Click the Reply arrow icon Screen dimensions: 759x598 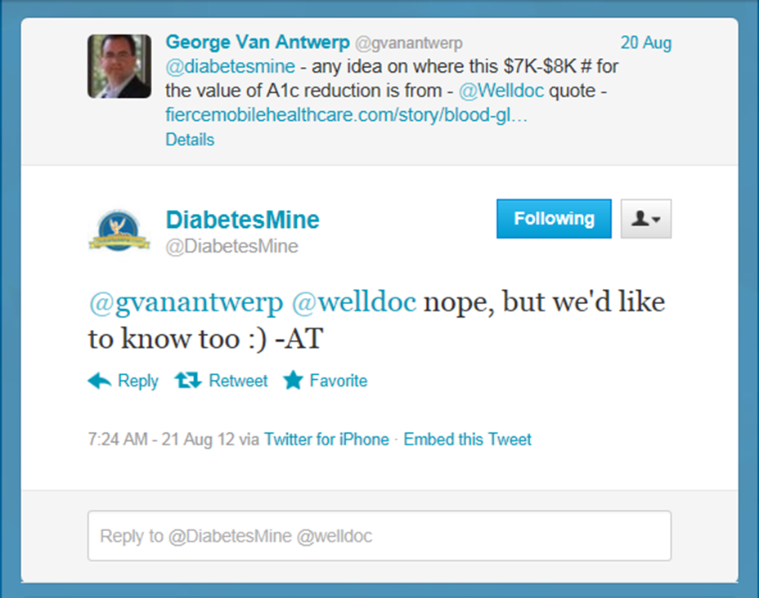[x=100, y=381]
